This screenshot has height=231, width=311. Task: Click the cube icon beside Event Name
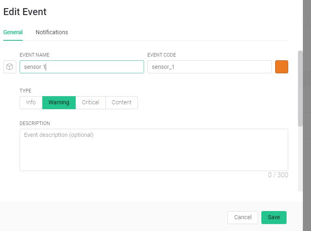(10, 67)
